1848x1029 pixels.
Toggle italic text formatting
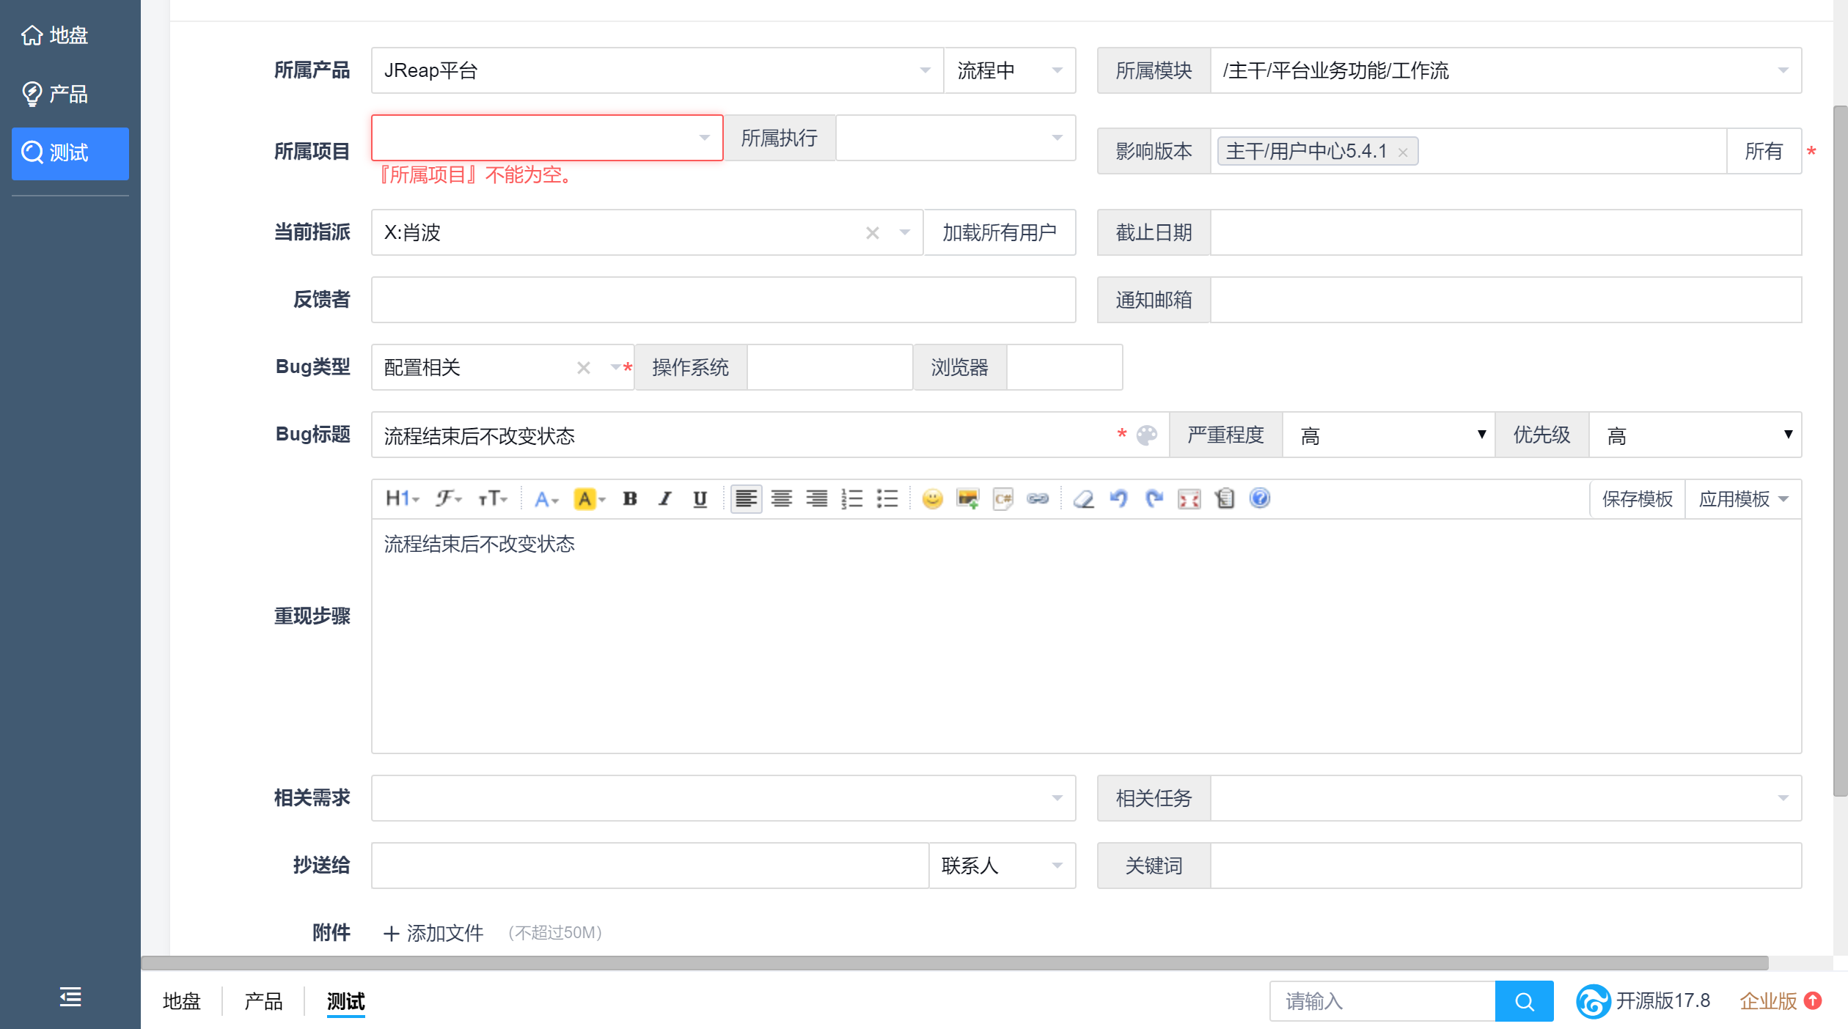(664, 499)
